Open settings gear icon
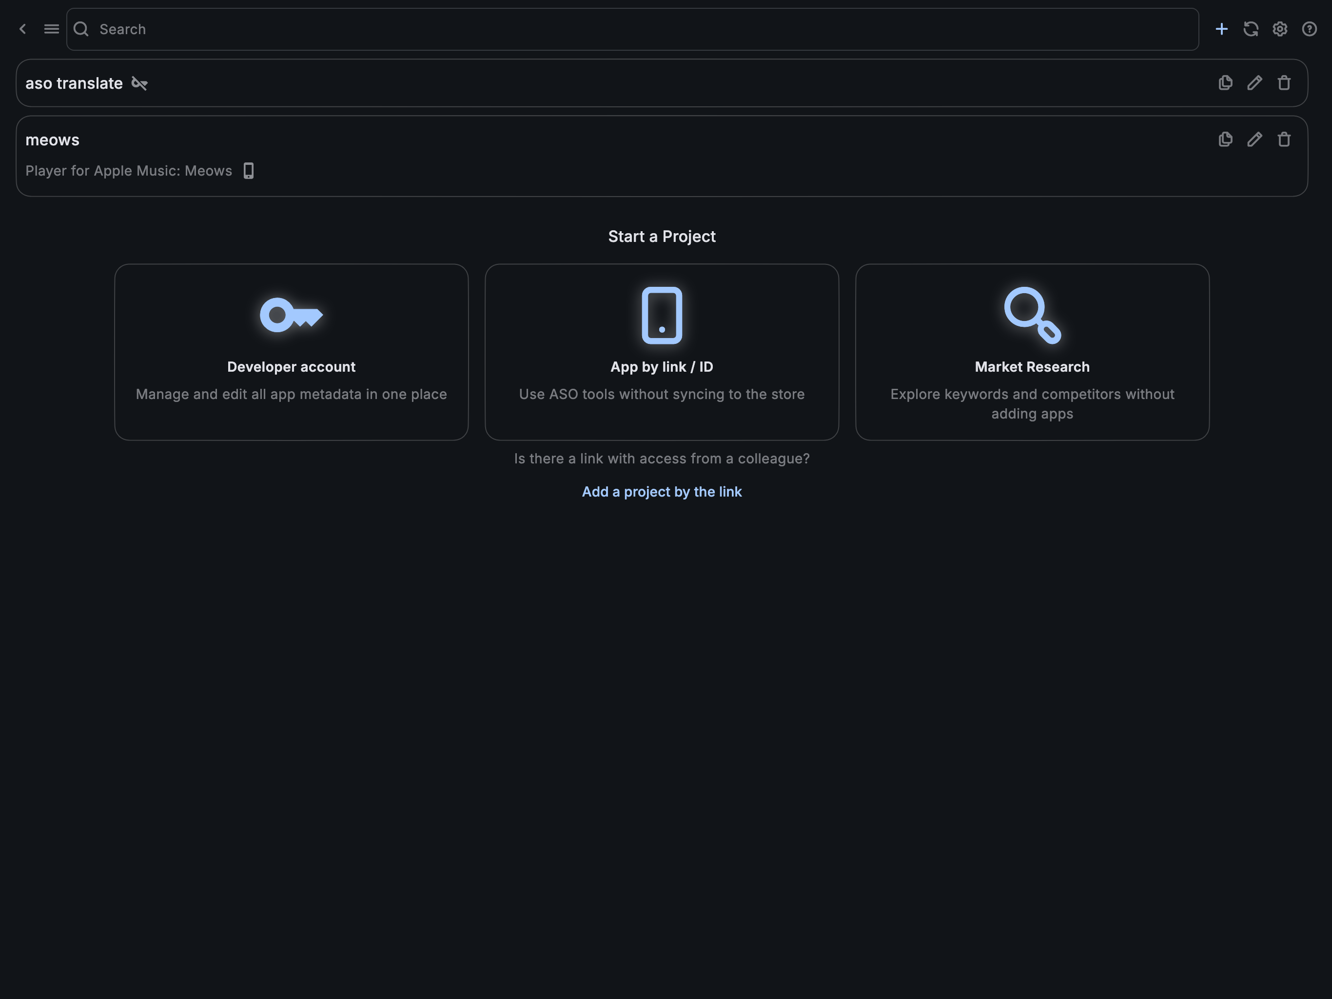 click(x=1280, y=29)
